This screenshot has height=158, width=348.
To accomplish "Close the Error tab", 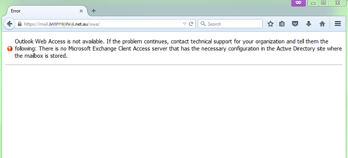I will click(x=81, y=11).
